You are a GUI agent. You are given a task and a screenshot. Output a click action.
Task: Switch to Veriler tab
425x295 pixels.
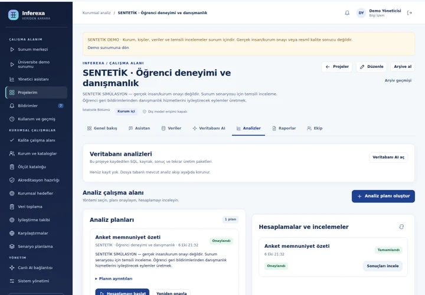tap(171, 128)
